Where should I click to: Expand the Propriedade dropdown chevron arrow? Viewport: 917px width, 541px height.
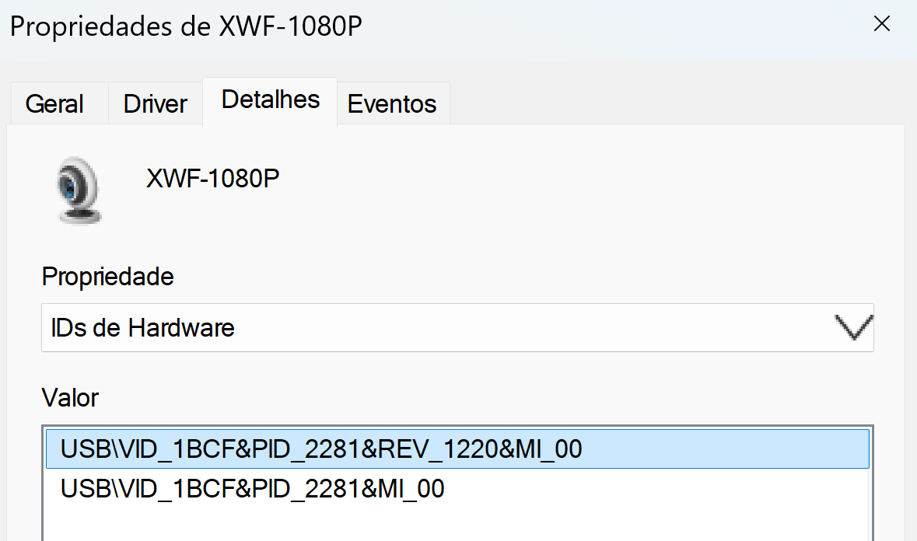point(853,327)
